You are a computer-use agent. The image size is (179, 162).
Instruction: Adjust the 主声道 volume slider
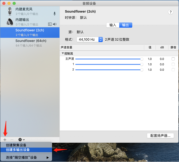[x=109, y=59]
